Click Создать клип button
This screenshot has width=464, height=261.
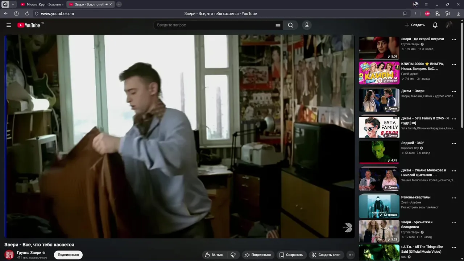coord(326,255)
